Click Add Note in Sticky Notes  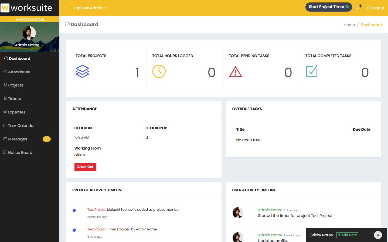pos(347,235)
